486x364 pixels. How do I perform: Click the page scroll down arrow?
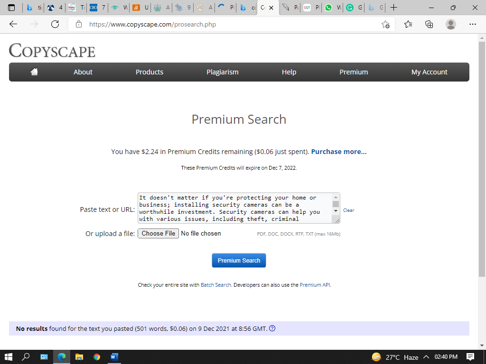pos(482,345)
